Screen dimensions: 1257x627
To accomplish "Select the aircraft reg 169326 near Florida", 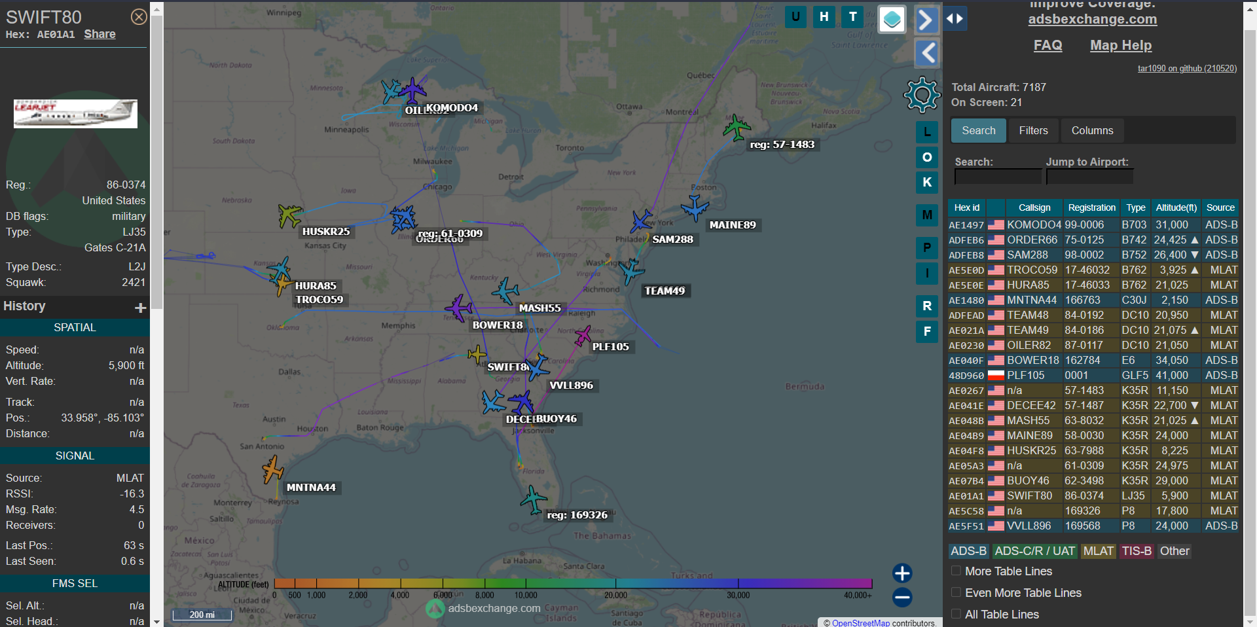I will 534,500.
